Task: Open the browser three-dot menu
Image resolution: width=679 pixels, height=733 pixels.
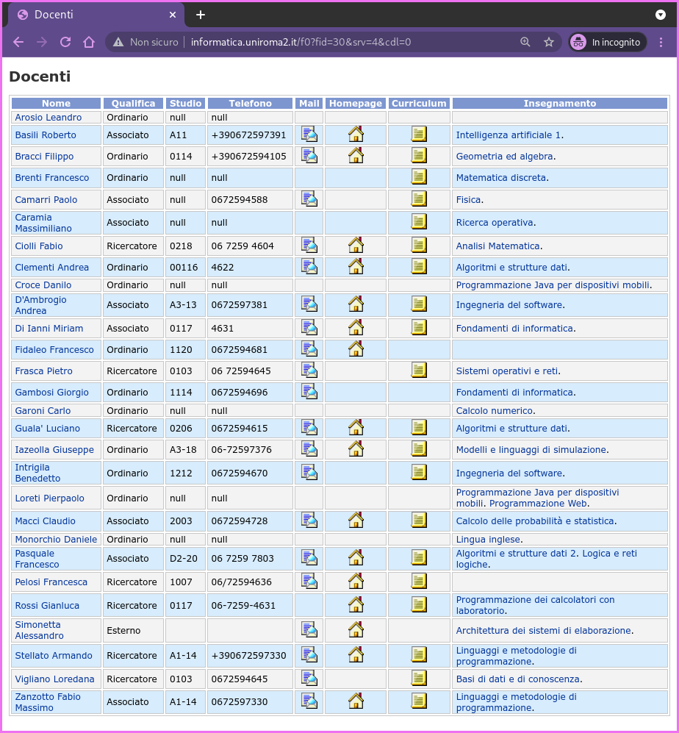Action: (661, 42)
